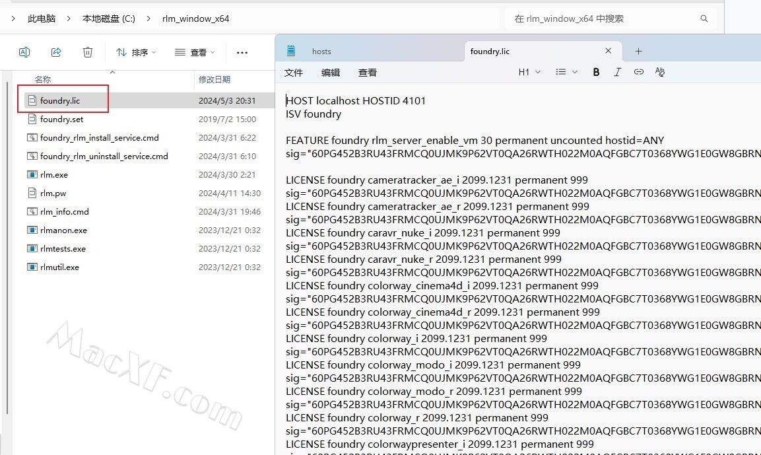Toggle italic formatting in Notepad

[617, 72]
